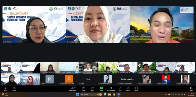
Task: Unmute the microphone with the Audio button
Action: click(5, 89)
